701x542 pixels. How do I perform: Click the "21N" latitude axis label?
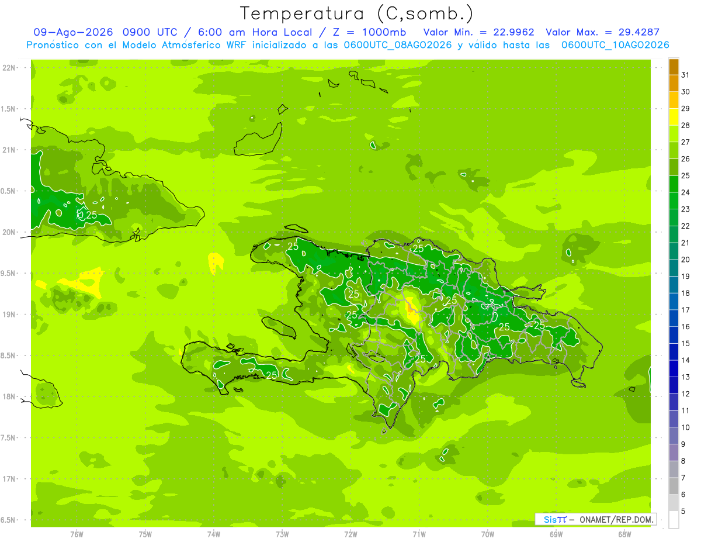coord(9,150)
